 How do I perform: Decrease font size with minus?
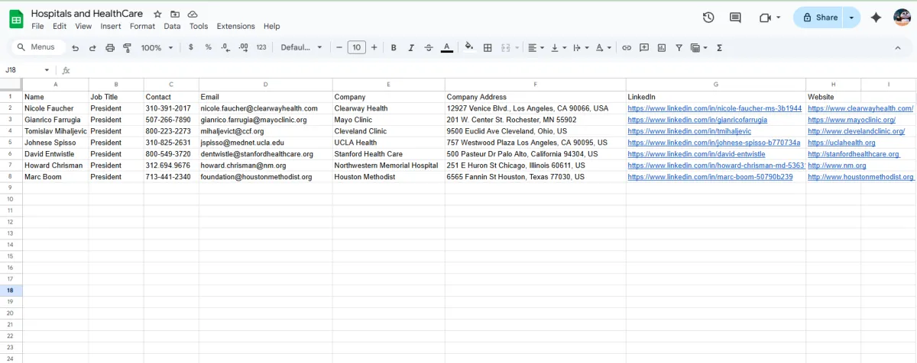pos(339,47)
